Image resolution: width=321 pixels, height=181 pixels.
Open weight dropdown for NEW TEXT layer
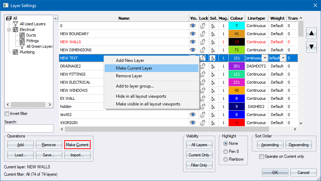pos(283,58)
